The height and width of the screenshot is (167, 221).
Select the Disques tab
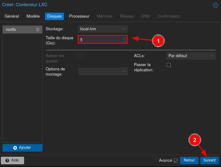[54, 16]
